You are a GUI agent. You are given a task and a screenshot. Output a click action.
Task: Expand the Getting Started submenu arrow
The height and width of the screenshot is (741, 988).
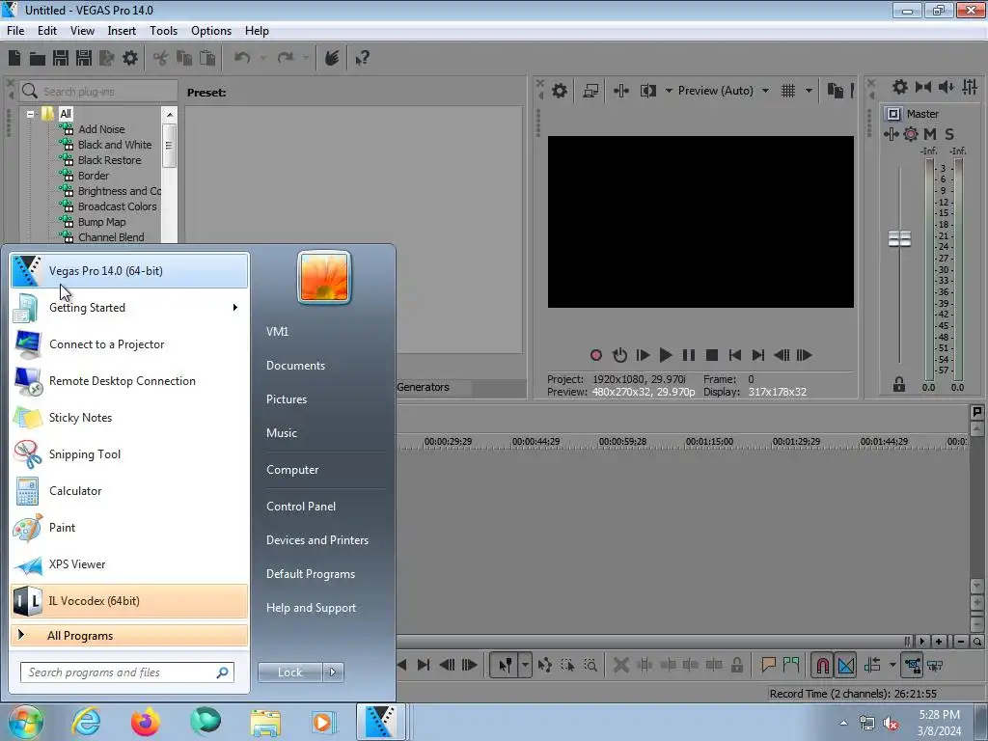tap(235, 308)
